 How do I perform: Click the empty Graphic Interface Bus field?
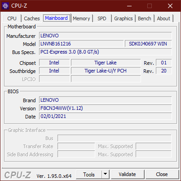point(115,138)
